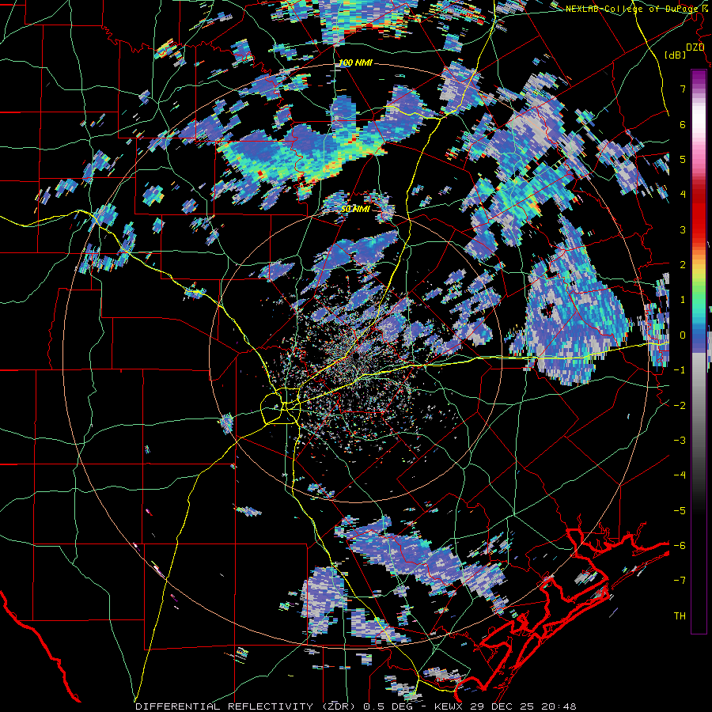Viewport: 712px width, 712px height.
Task: Click the "20:48" time in the caption
Action: pyautogui.click(x=559, y=706)
